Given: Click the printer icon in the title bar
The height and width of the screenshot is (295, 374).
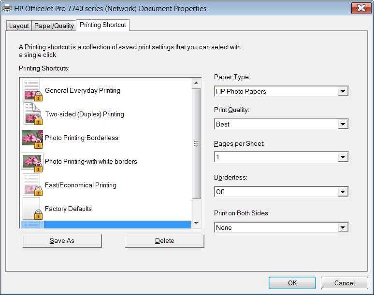Looking at the screenshot, I should [7, 8].
